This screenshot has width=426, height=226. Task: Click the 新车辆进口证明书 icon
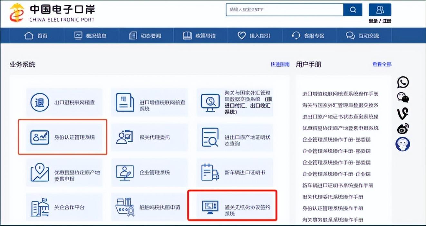click(210, 172)
